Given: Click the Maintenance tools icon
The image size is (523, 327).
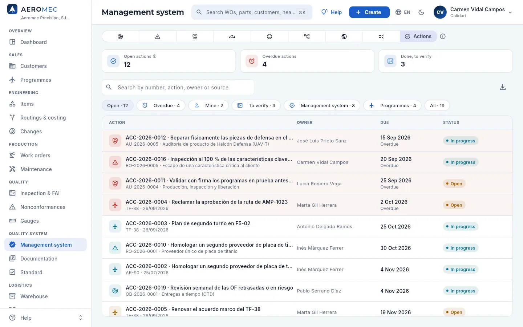Looking at the screenshot, I should [12, 169].
